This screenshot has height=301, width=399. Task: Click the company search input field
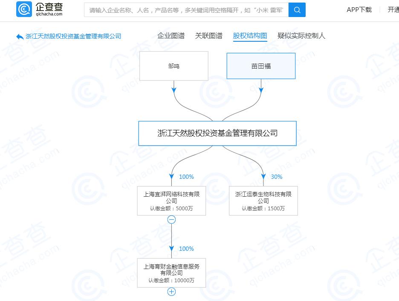[x=183, y=10]
